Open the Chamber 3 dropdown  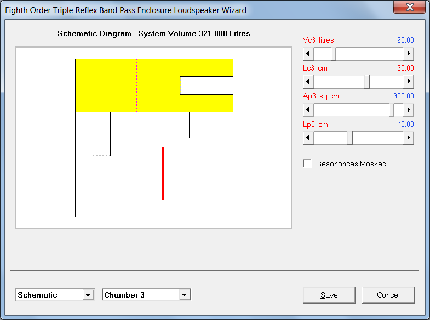185,295
